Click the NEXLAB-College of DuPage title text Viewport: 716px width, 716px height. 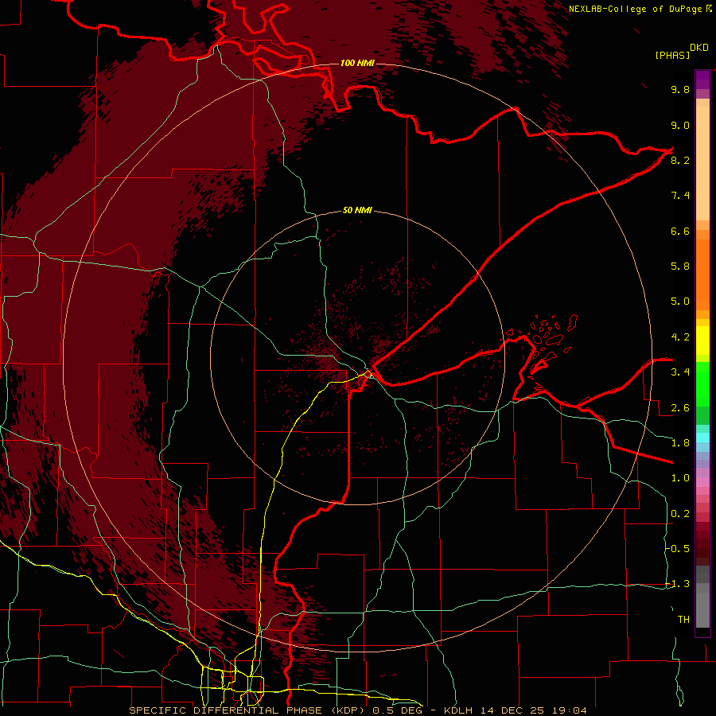pyautogui.click(x=636, y=9)
